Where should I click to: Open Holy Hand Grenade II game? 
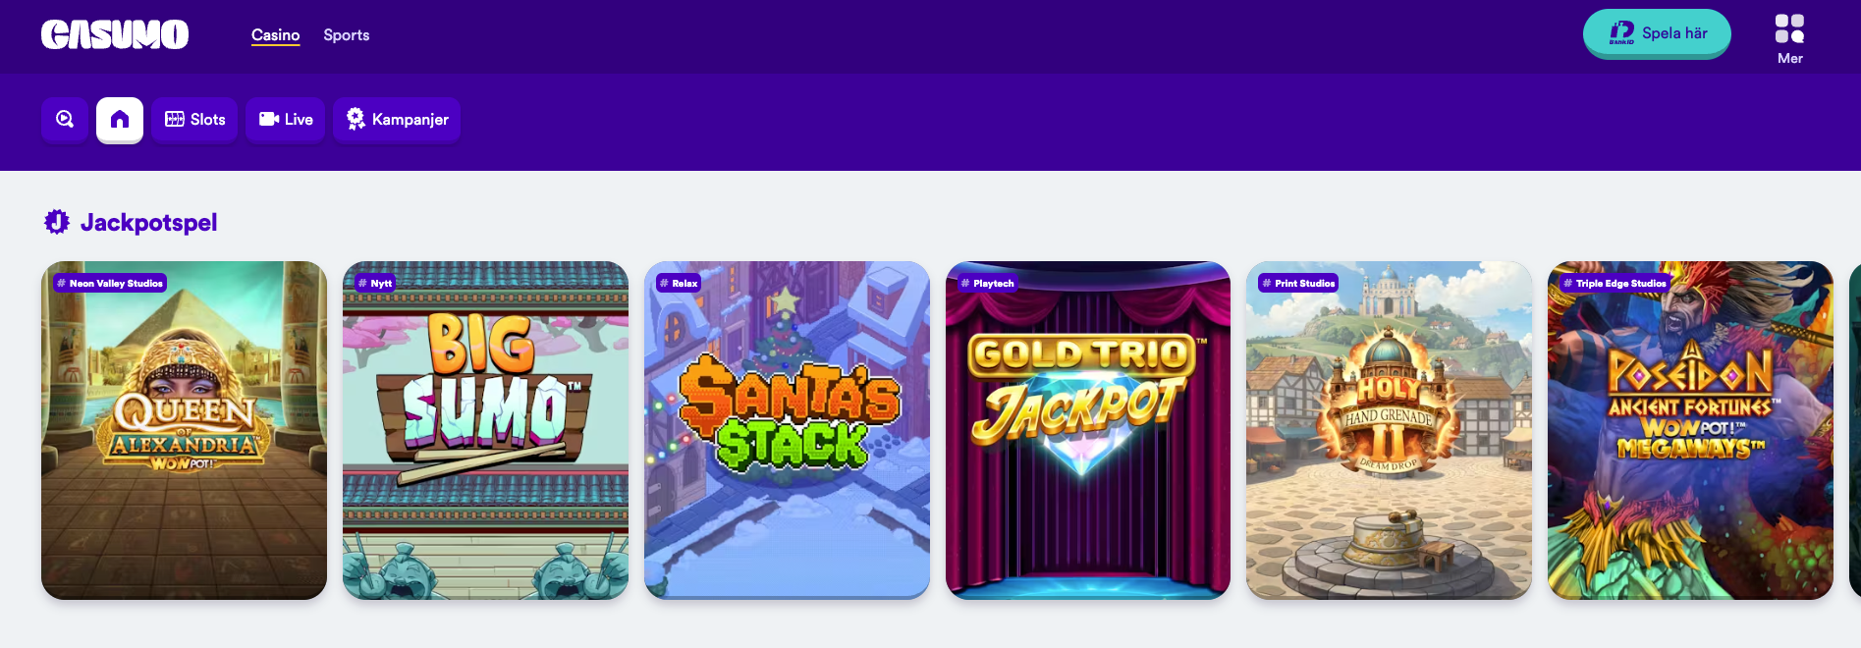click(1389, 430)
